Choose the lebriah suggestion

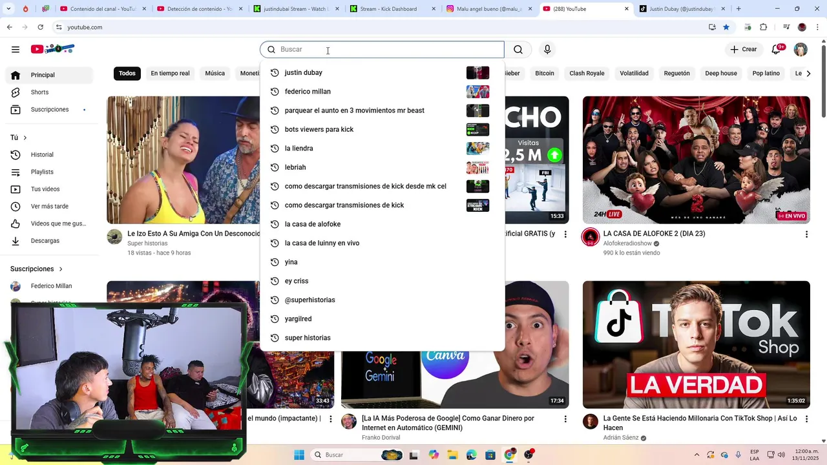tap(382, 167)
